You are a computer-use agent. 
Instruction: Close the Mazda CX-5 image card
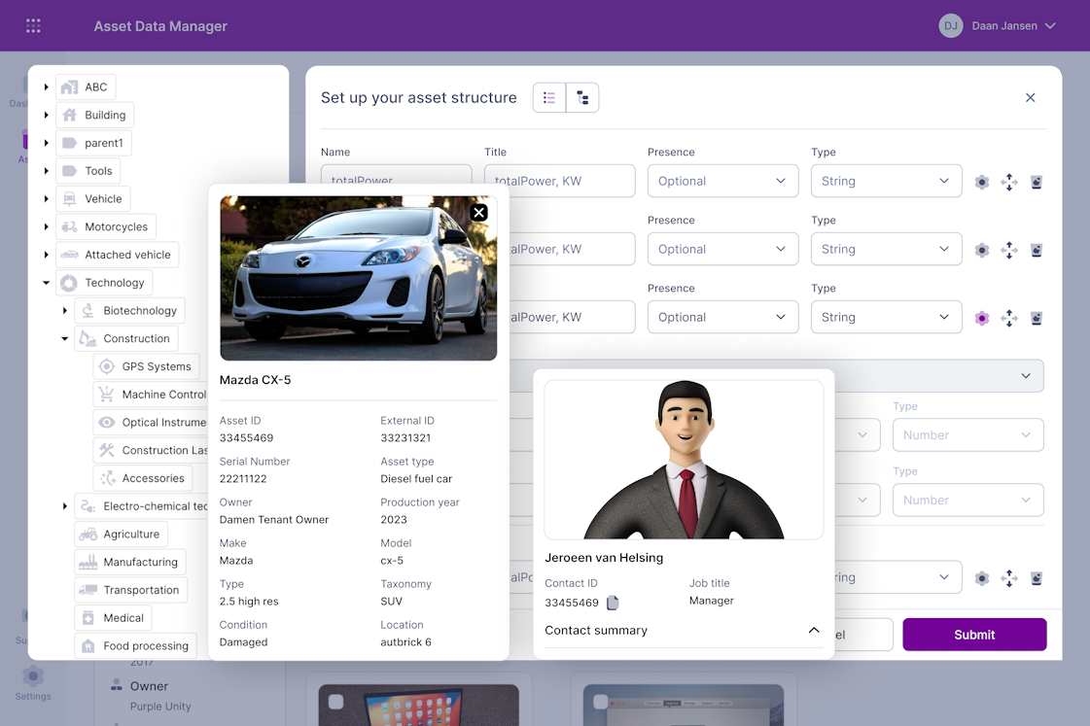479,213
